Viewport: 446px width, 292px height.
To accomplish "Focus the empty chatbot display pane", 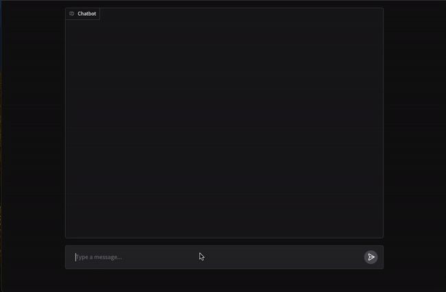I will 224,127.
